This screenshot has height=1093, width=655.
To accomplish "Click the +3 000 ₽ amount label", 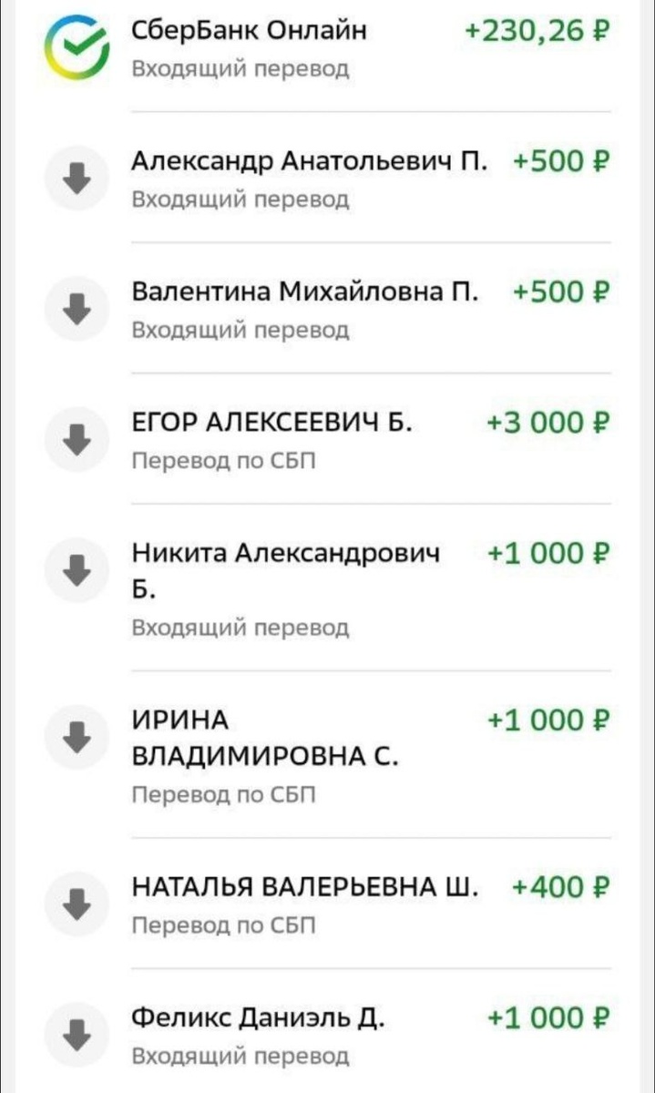I will pyautogui.click(x=545, y=422).
